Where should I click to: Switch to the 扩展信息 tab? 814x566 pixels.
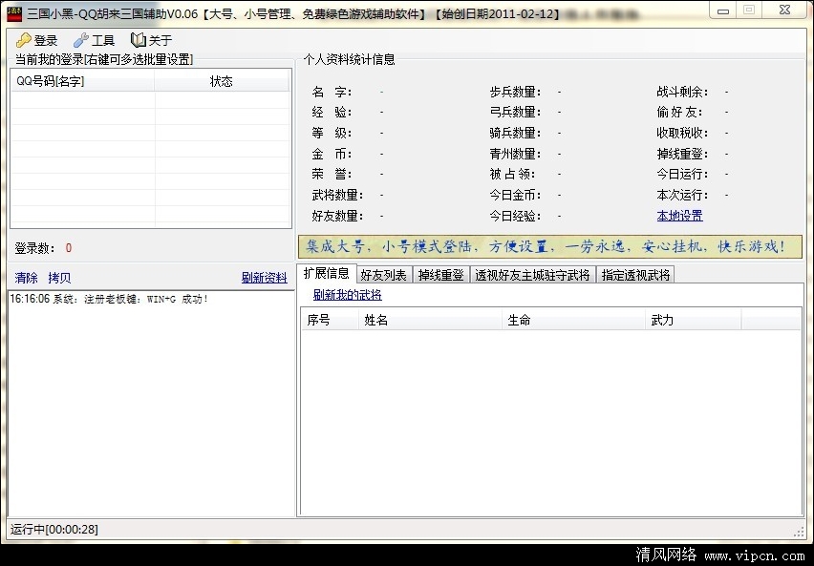[x=326, y=274]
